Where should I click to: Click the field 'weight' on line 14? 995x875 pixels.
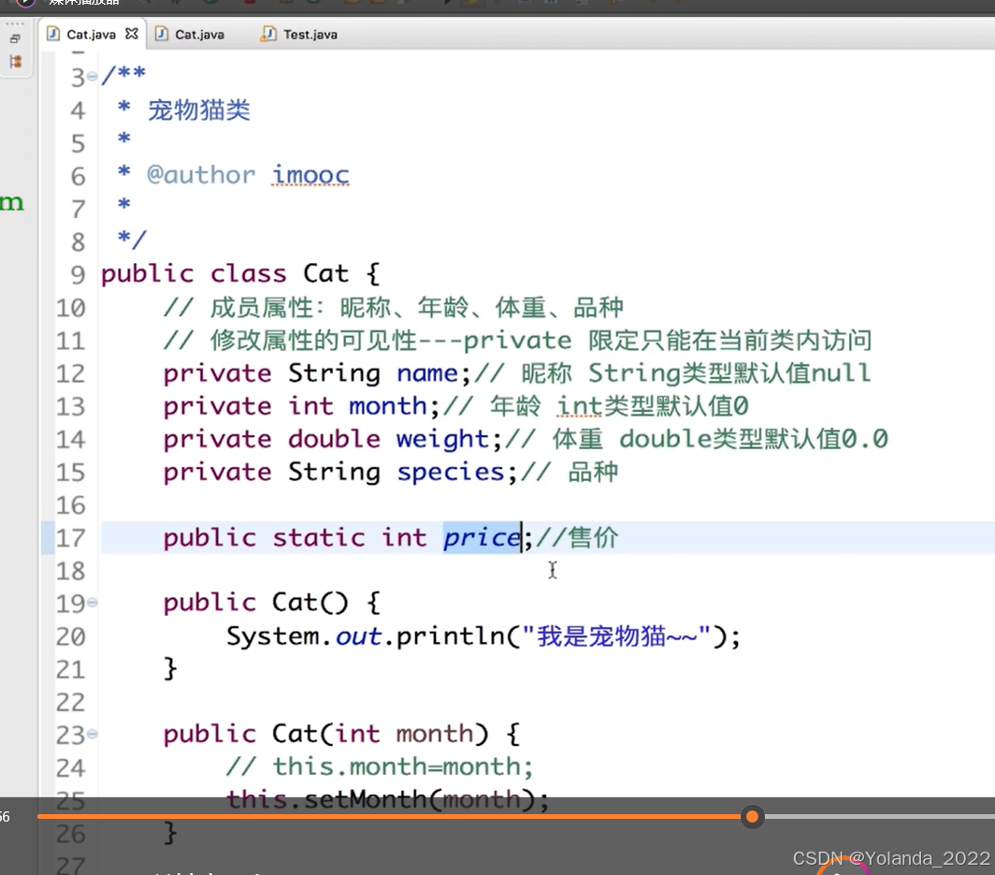(442, 440)
